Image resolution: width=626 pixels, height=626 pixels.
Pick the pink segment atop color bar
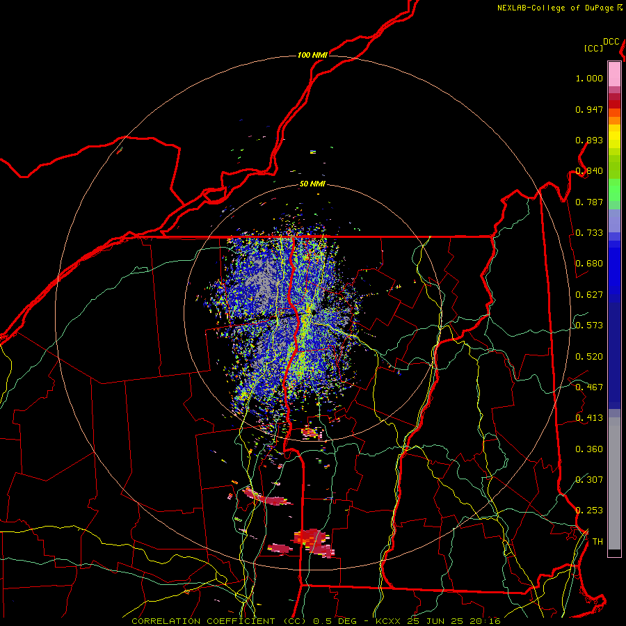[614, 74]
